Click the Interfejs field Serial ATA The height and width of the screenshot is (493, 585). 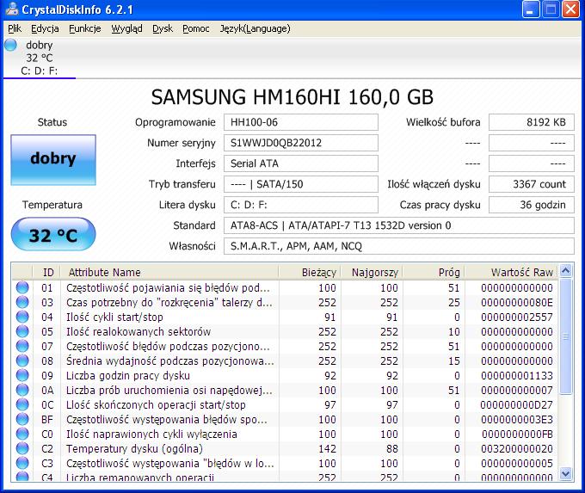click(x=301, y=163)
